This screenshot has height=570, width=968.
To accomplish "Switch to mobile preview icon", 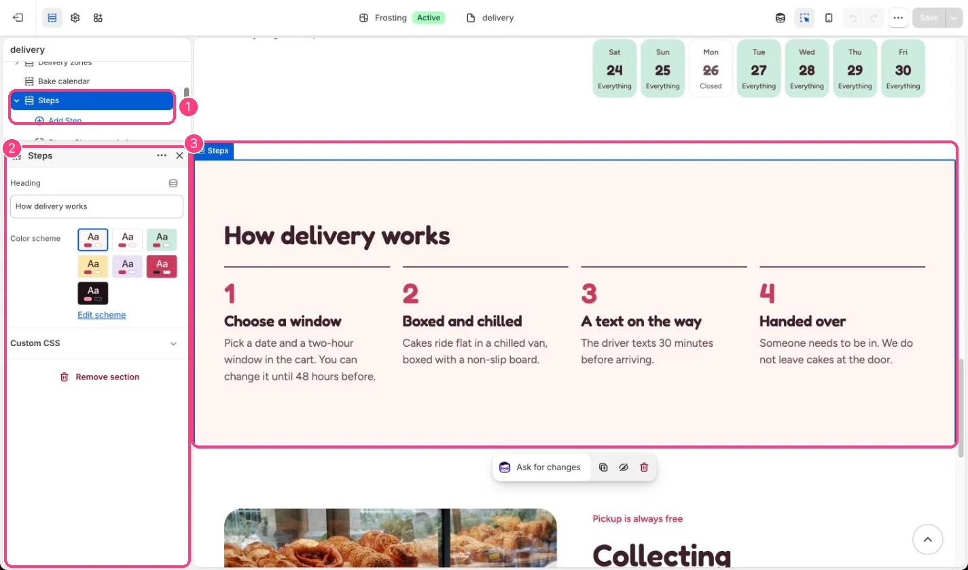I will (829, 18).
